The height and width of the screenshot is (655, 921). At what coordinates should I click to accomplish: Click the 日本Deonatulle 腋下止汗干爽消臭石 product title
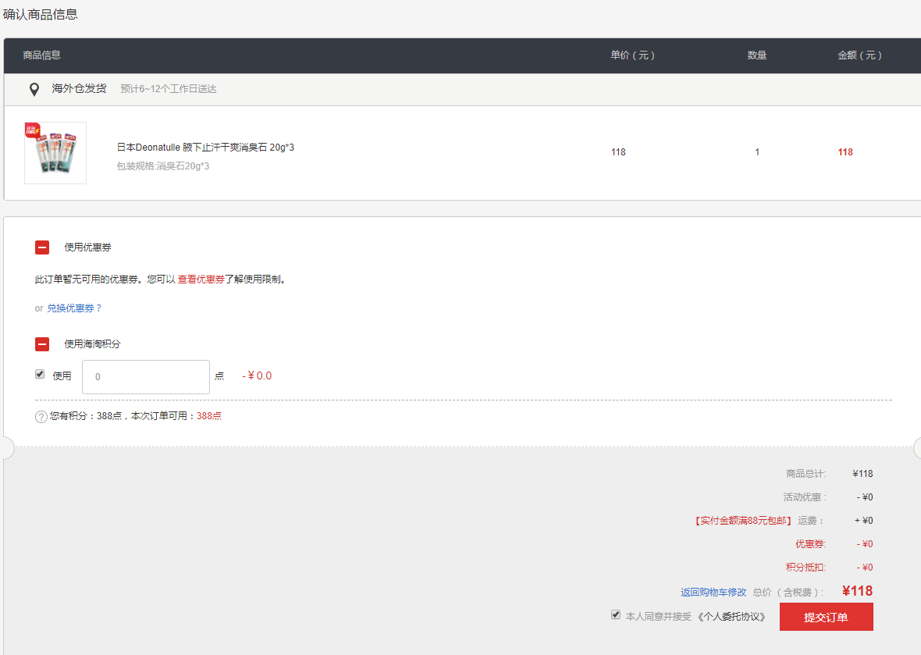pos(205,148)
